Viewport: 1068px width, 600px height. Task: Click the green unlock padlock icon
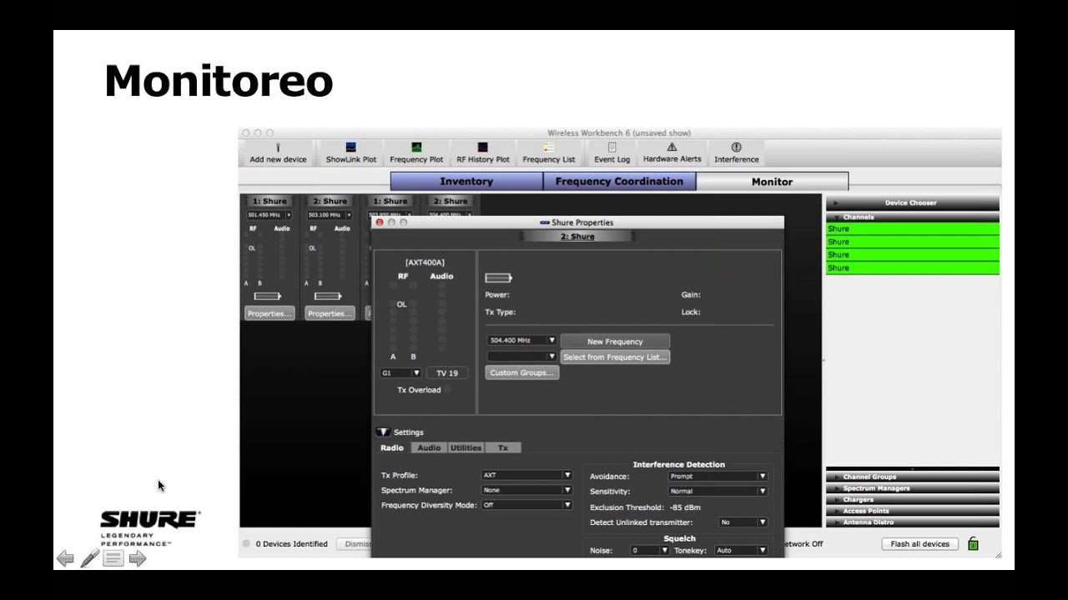(x=973, y=544)
